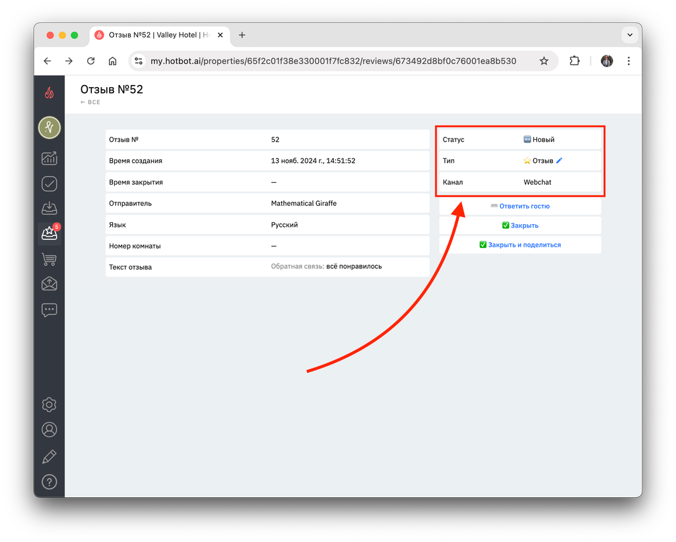Close the Отзыв №52 browser tab
676x542 pixels.
click(x=220, y=35)
